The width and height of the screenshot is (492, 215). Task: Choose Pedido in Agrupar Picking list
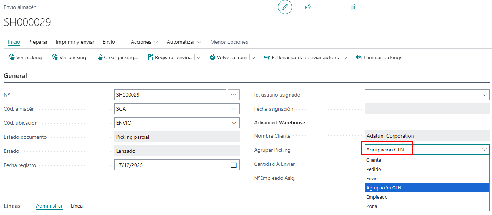click(x=374, y=169)
